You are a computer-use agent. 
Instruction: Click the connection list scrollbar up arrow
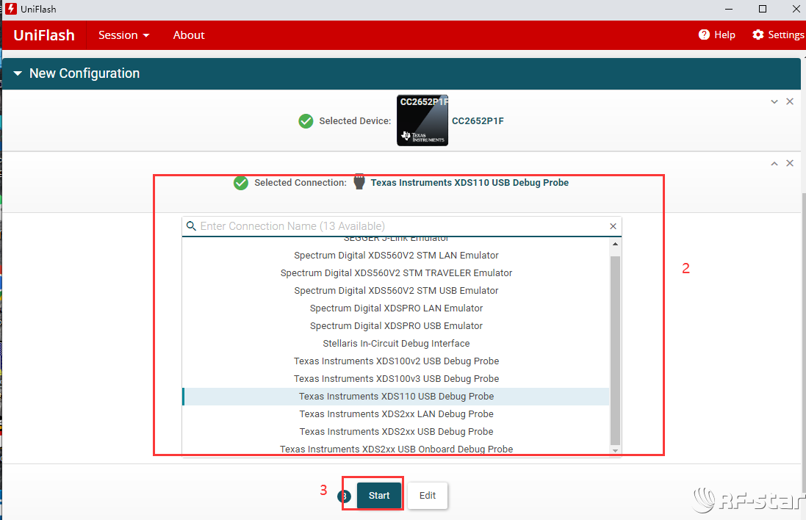coord(616,244)
